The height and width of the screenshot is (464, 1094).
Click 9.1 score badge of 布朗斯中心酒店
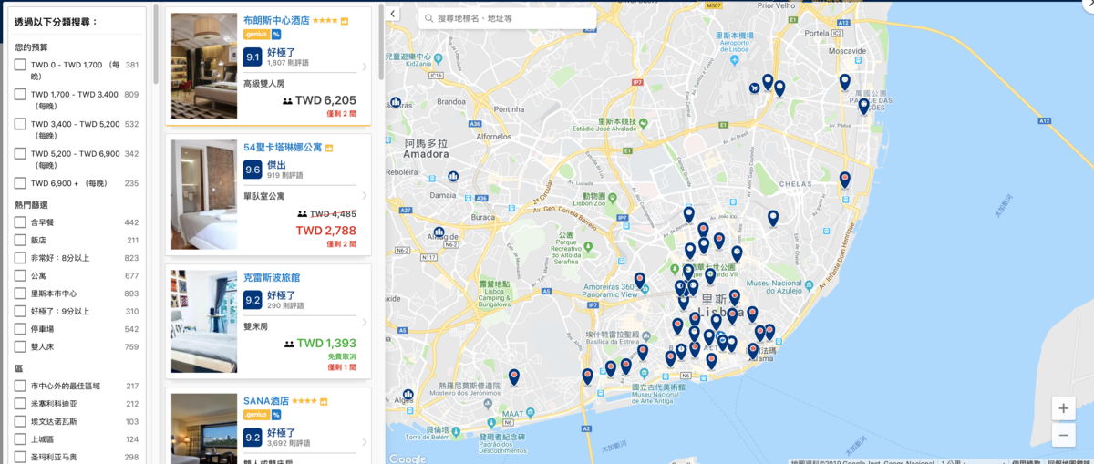coord(253,57)
